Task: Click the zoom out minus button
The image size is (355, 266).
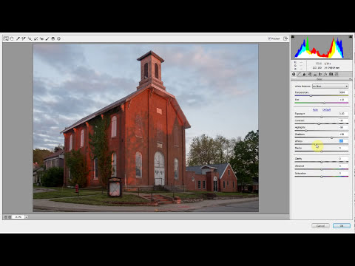Action: tap(6, 217)
